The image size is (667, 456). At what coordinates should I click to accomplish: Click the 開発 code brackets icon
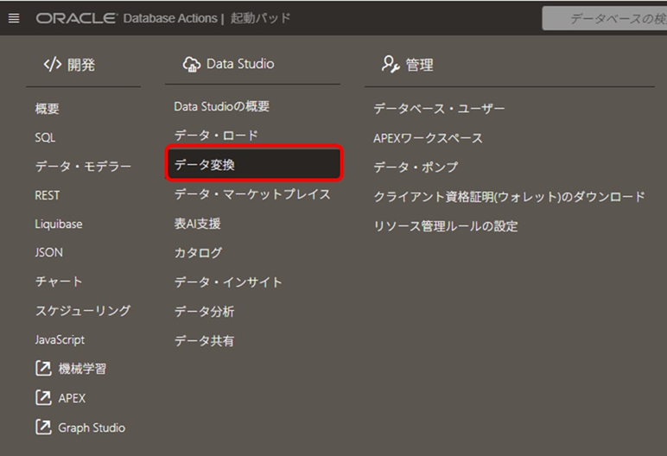[x=53, y=65]
